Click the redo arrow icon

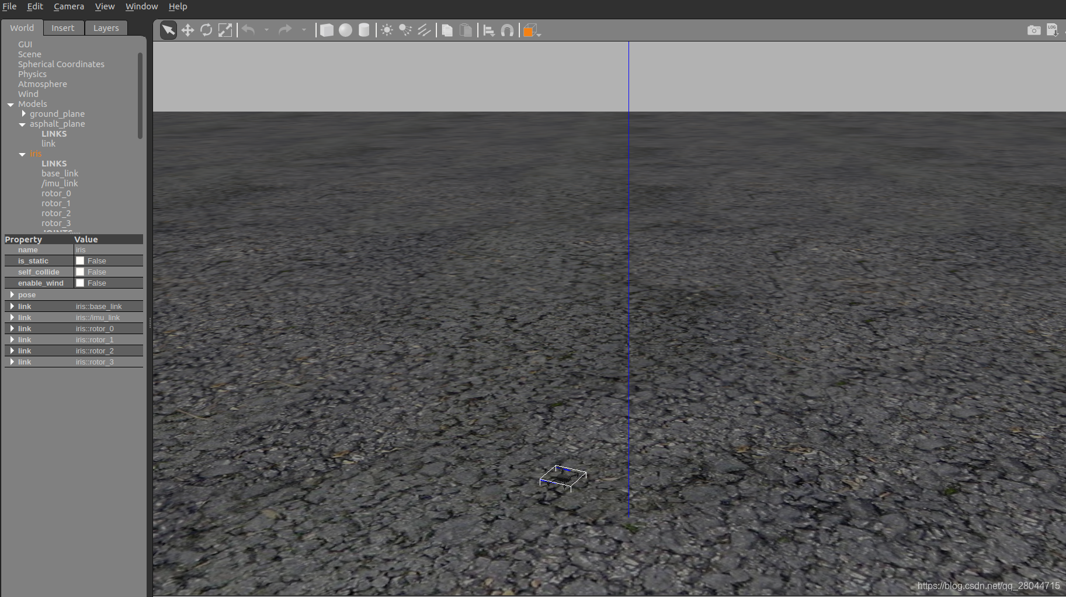click(285, 30)
